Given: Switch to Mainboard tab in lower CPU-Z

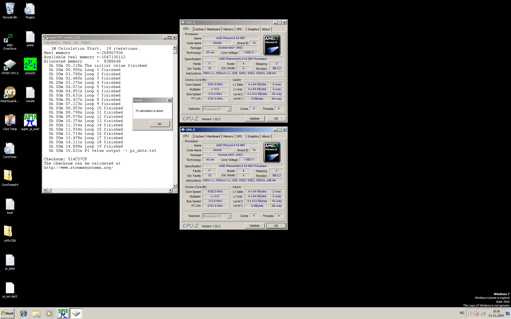Looking at the screenshot, I should tap(213, 136).
